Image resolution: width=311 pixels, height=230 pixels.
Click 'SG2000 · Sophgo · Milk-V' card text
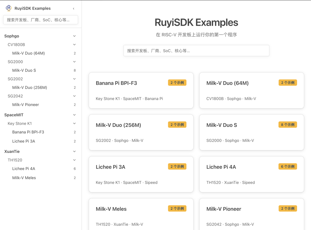(230, 141)
